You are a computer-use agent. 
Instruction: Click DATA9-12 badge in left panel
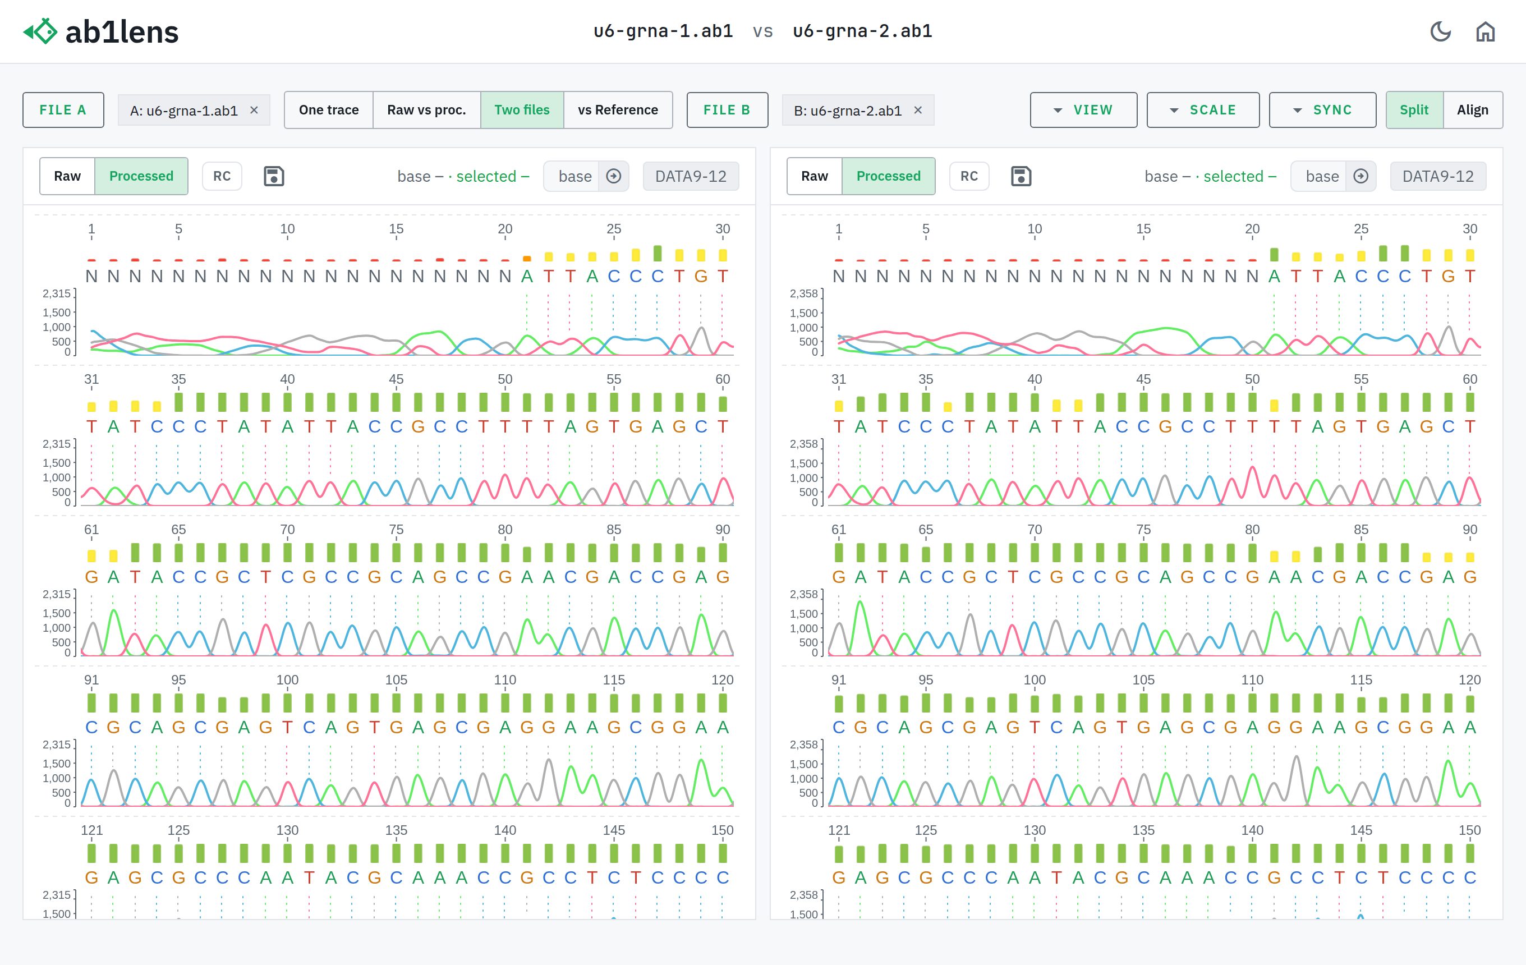[x=691, y=176]
